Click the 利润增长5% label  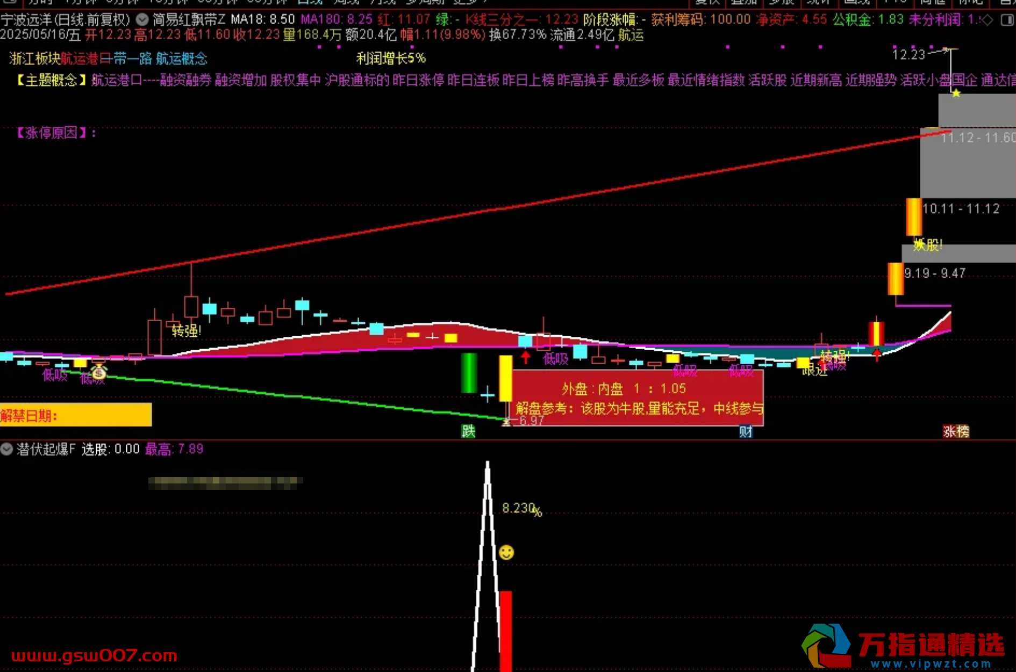click(x=391, y=58)
